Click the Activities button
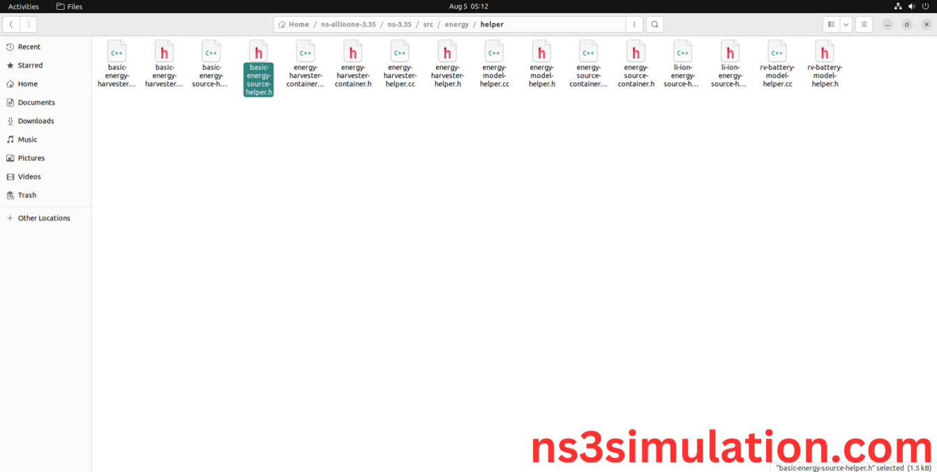 coord(23,6)
